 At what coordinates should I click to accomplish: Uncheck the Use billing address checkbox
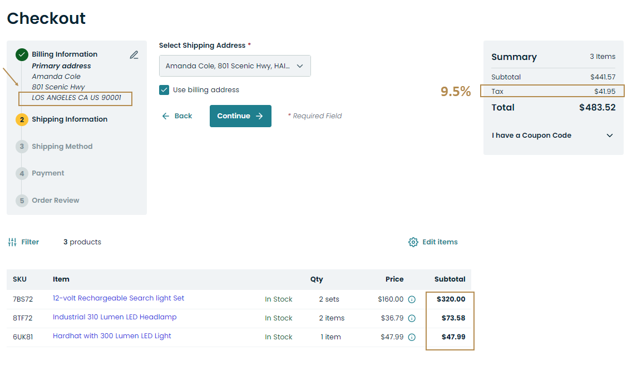164,90
